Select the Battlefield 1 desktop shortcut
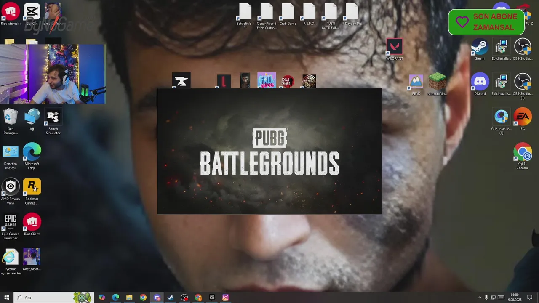Image resolution: width=539 pixels, height=303 pixels. click(245, 16)
